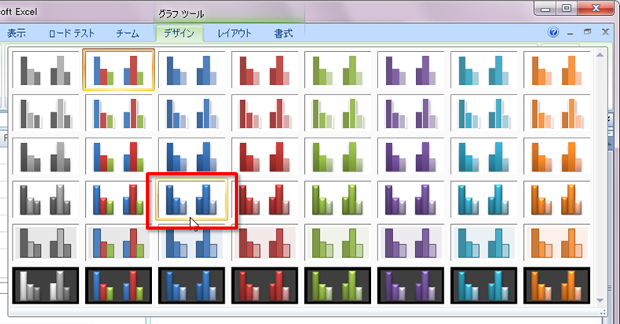Select teal style on black background
Viewport: 620px width, 324px height.
tap(484, 285)
